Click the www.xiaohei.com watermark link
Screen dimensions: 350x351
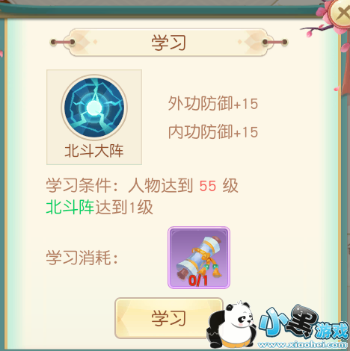(x=302, y=345)
